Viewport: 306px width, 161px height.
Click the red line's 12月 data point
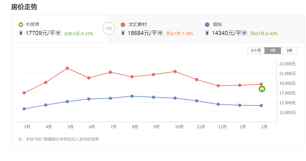pos(218,86)
